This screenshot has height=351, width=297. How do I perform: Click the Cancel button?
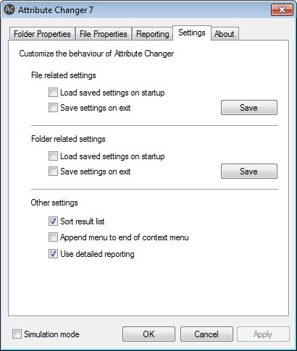pyautogui.click(x=206, y=334)
